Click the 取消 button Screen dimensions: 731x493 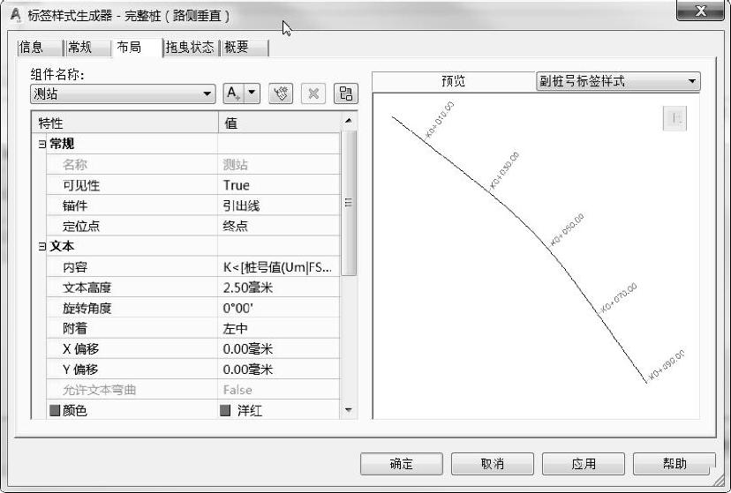493,464
